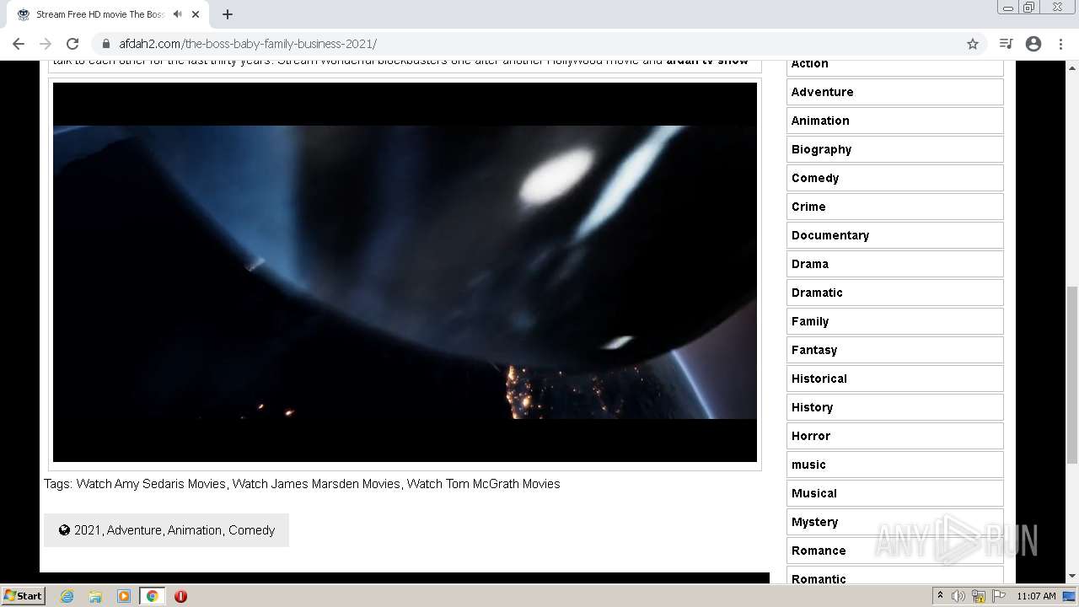Open the Romance genre category
This screenshot has height=607, width=1079.
click(894, 551)
